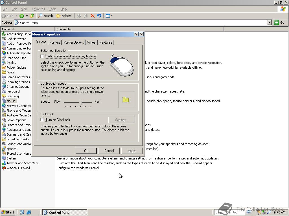Click the green Forward arrow button
The width and height of the screenshot is (289, 216).
coord(21,16)
